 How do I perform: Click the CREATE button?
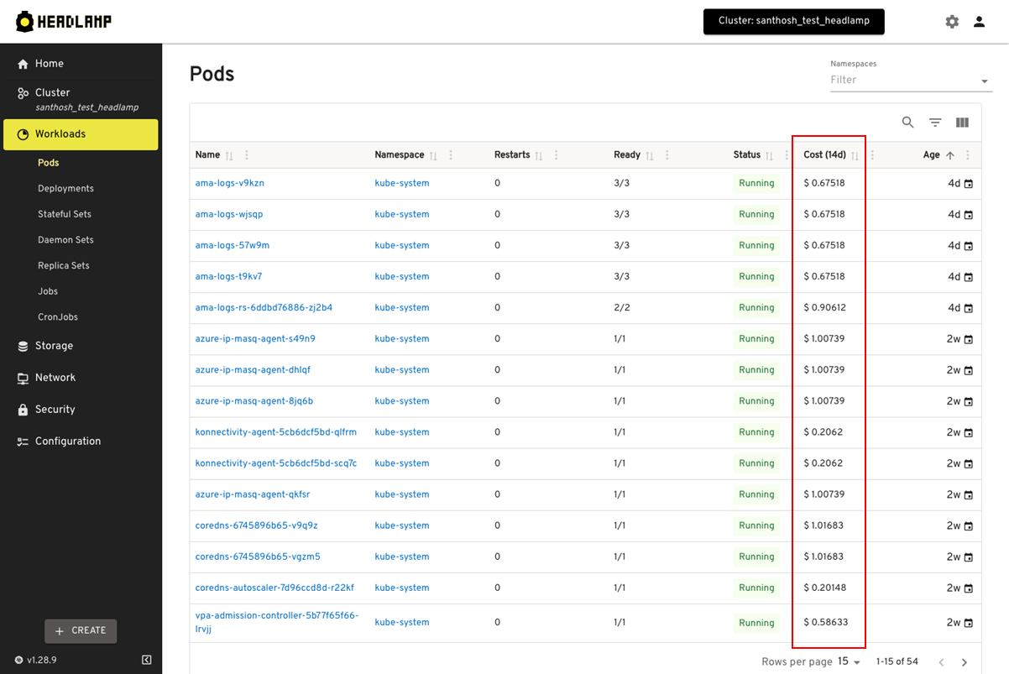tap(81, 630)
